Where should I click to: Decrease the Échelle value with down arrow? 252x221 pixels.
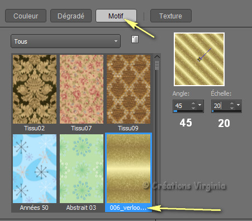click(232, 108)
